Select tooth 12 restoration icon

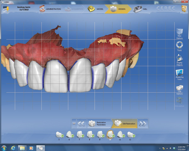click(x=130, y=135)
